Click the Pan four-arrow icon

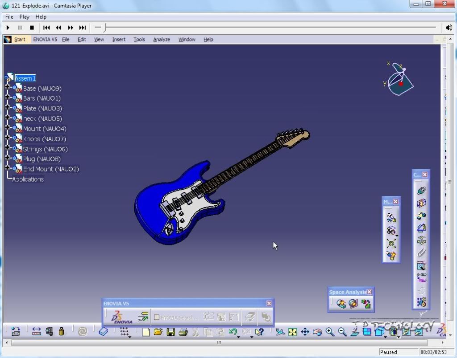coord(305,332)
